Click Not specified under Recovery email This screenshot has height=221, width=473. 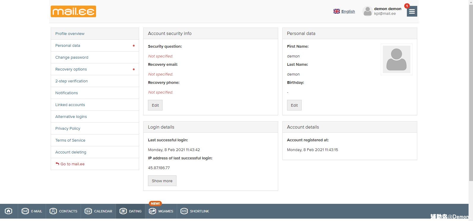coord(160,74)
